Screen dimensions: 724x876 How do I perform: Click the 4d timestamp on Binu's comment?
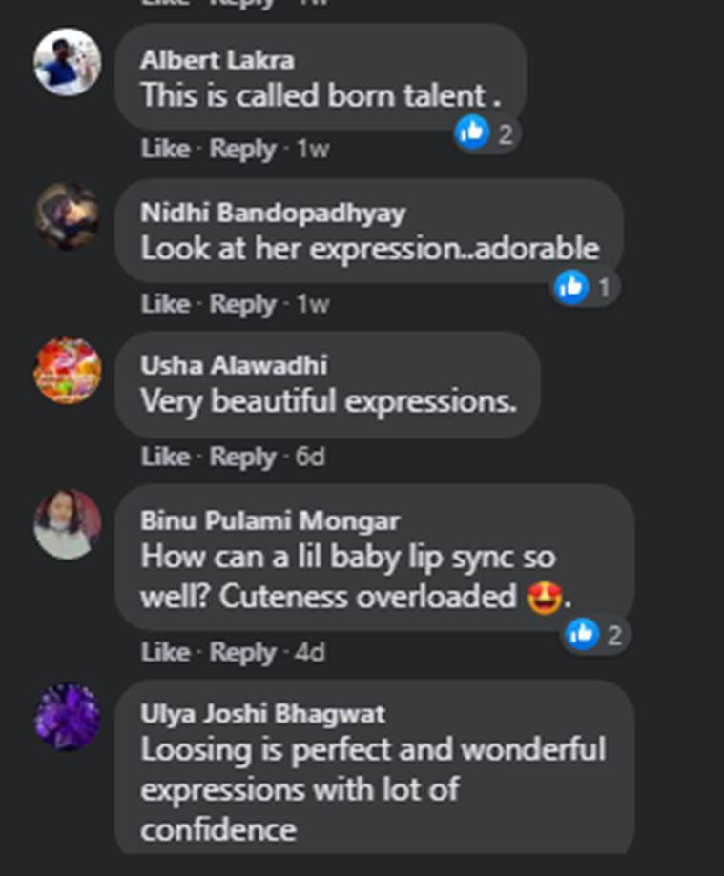pyautogui.click(x=310, y=653)
